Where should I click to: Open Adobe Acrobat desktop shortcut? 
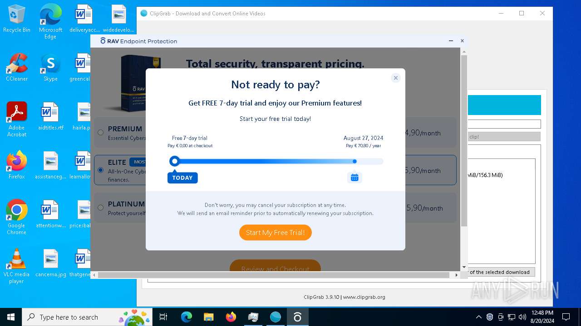(17, 120)
